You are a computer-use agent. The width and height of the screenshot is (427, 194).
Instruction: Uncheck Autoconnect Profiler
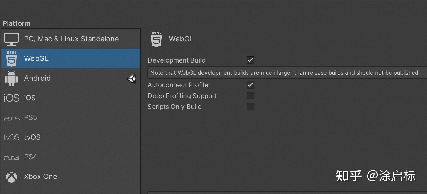[x=250, y=85]
